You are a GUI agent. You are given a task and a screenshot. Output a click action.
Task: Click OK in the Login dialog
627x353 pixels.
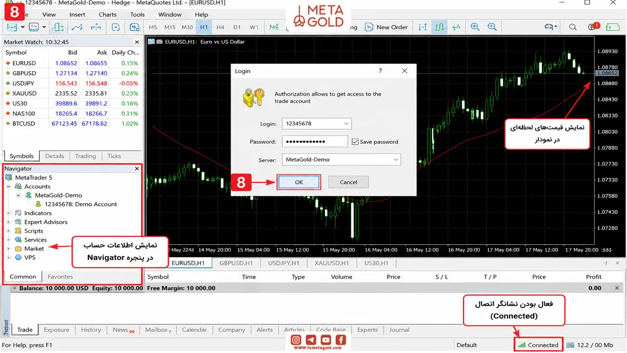[x=299, y=182]
